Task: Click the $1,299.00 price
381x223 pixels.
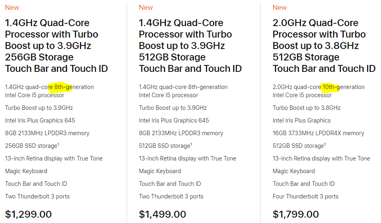Action: click(x=28, y=214)
